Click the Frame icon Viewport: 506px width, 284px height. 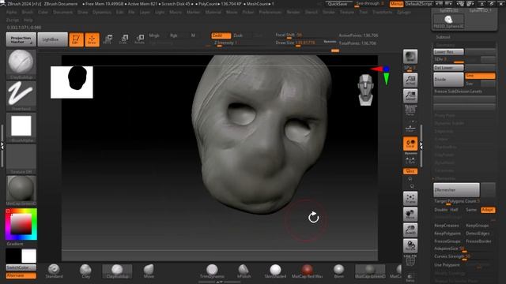coord(410,198)
